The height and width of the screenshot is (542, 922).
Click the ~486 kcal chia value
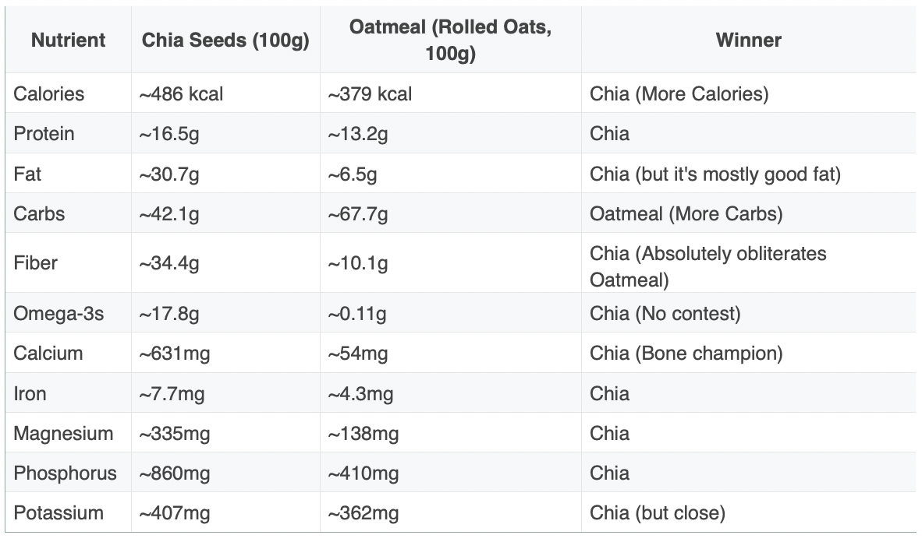181,94
